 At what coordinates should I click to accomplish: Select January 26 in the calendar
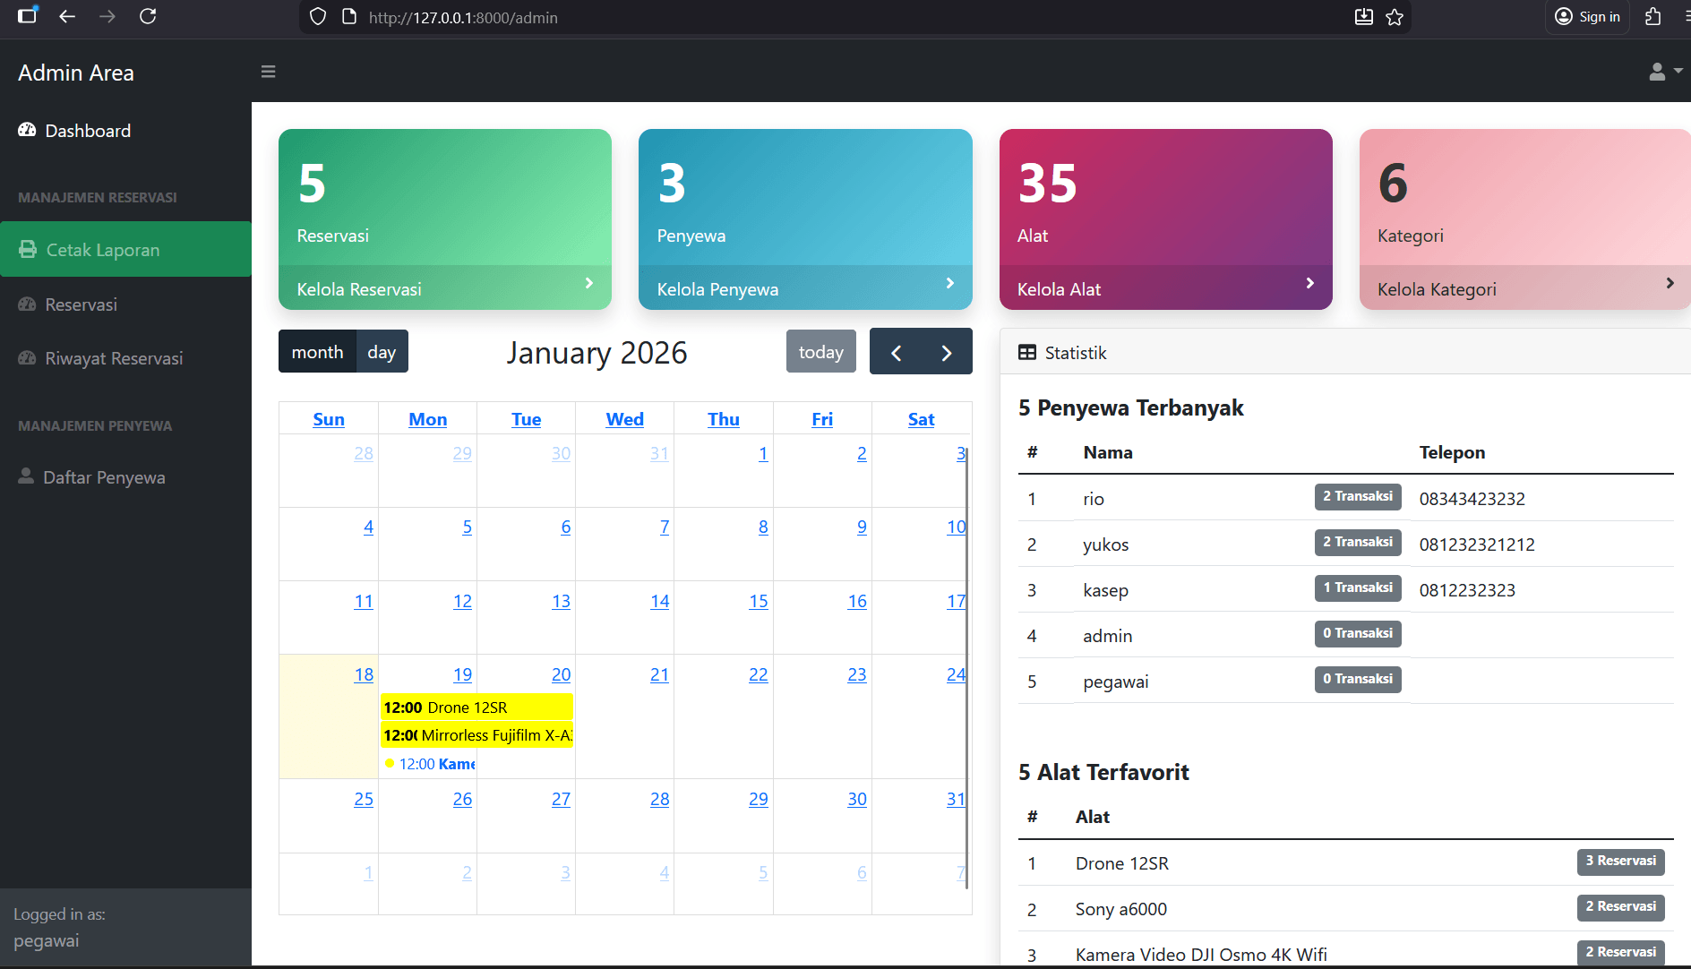pyautogui.click(x=462, y=799)
